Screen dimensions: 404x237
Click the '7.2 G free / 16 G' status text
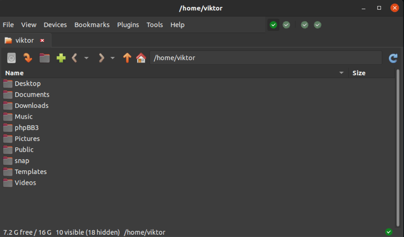click(x=27, y=232)
